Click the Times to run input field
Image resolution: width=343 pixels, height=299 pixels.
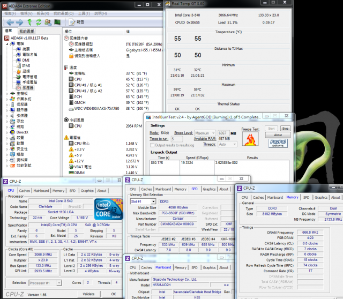(176, 139)
